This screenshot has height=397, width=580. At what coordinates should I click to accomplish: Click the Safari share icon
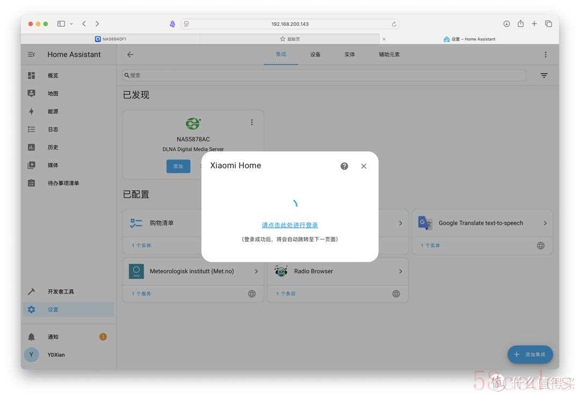pyautogui.click(x=520, y=23)
